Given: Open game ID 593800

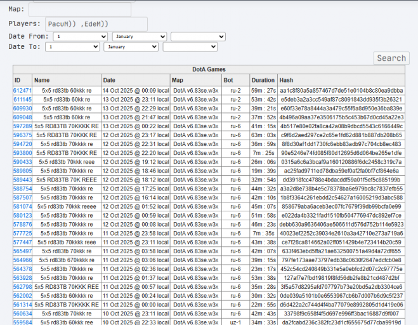Looking at the screenshot, I should (x=22, y=153).
